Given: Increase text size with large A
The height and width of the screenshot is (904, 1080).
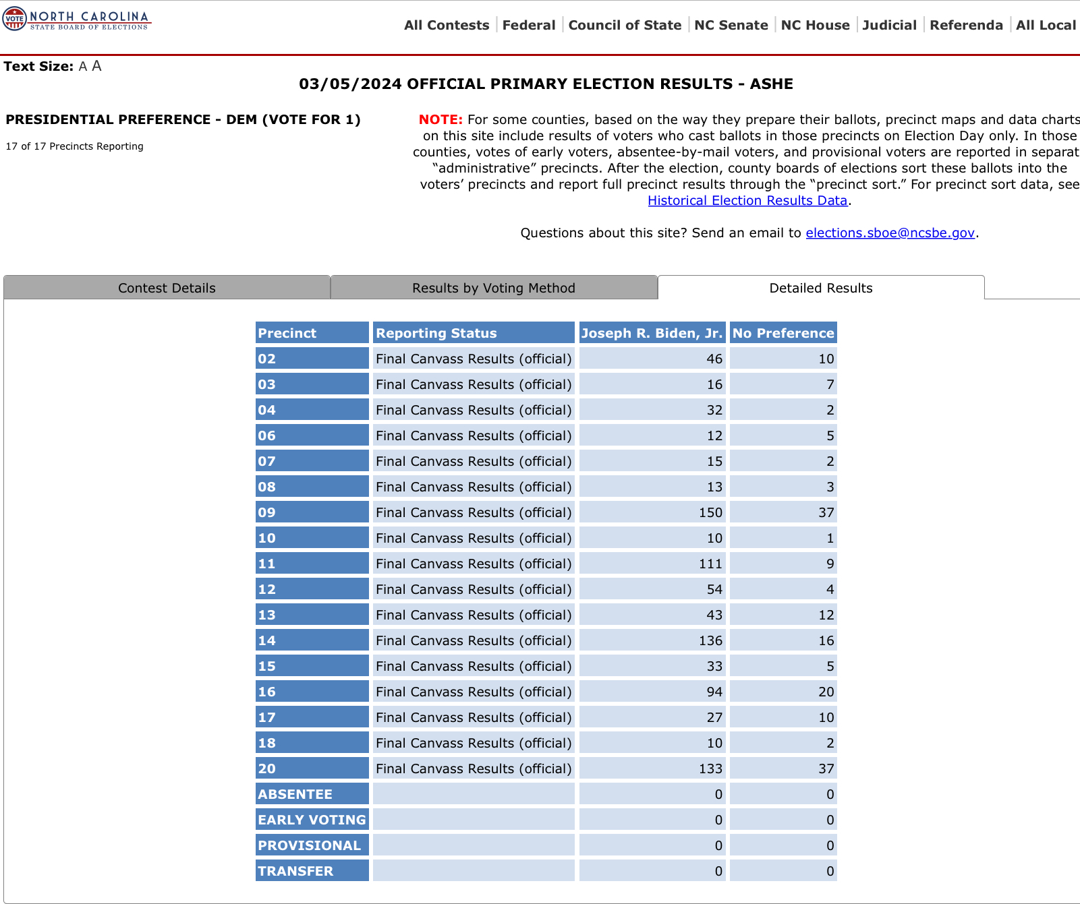Looking at the screenshot, I should 97,66.
